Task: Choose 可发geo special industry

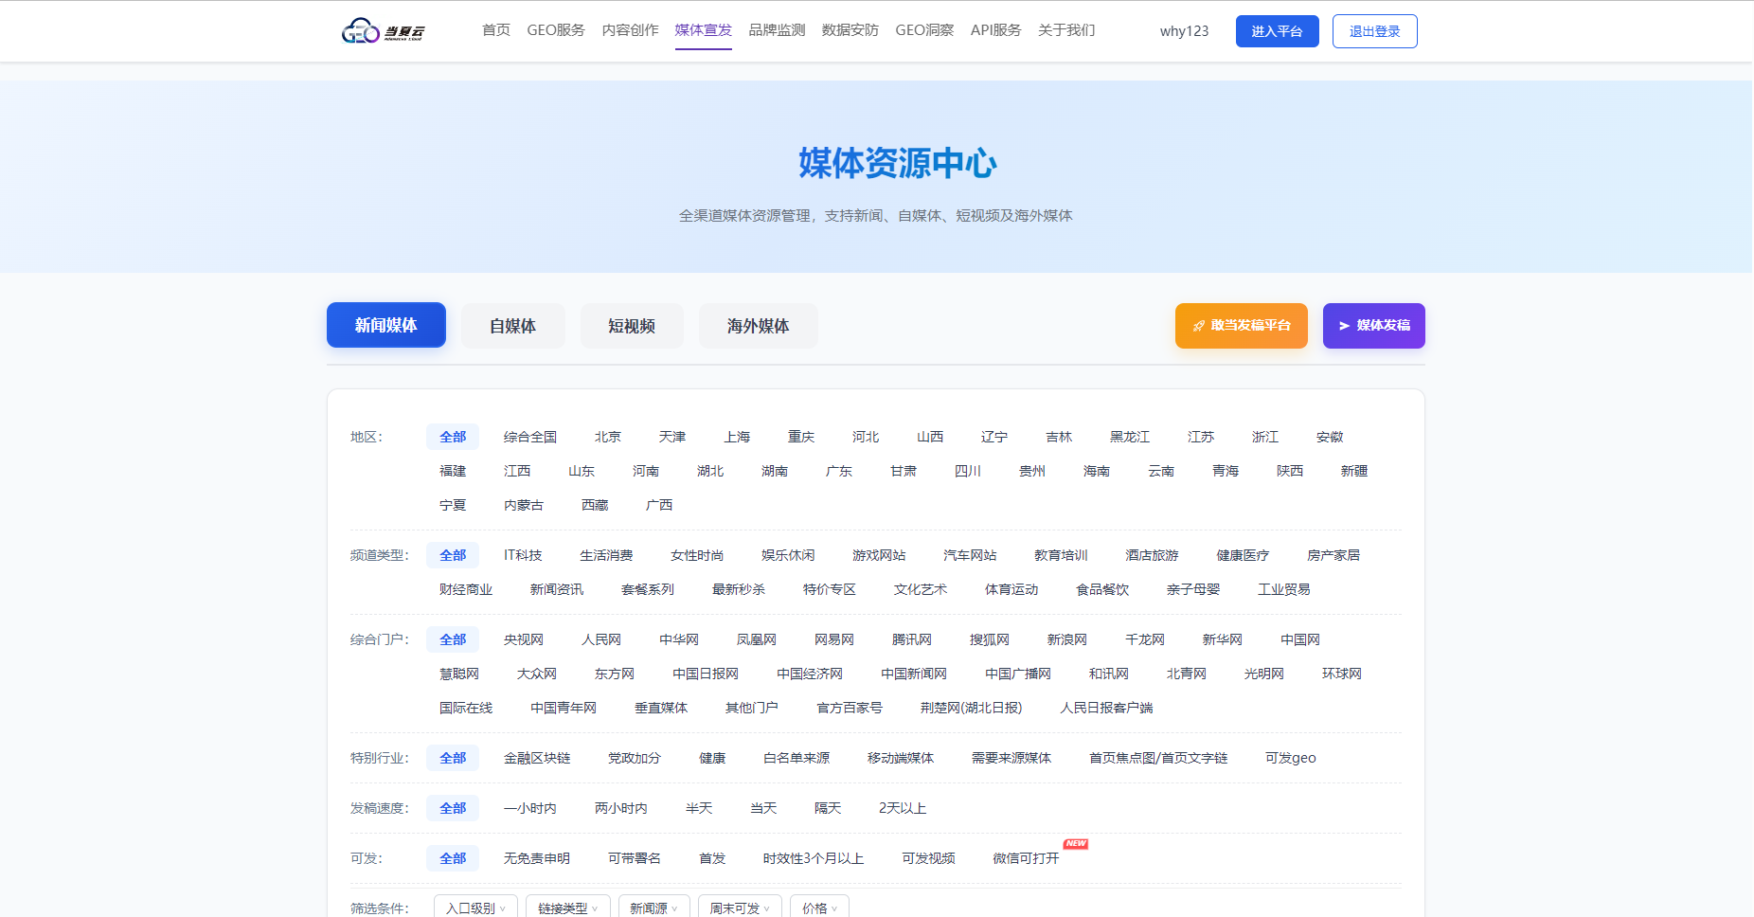Action: pos(1291,758)
